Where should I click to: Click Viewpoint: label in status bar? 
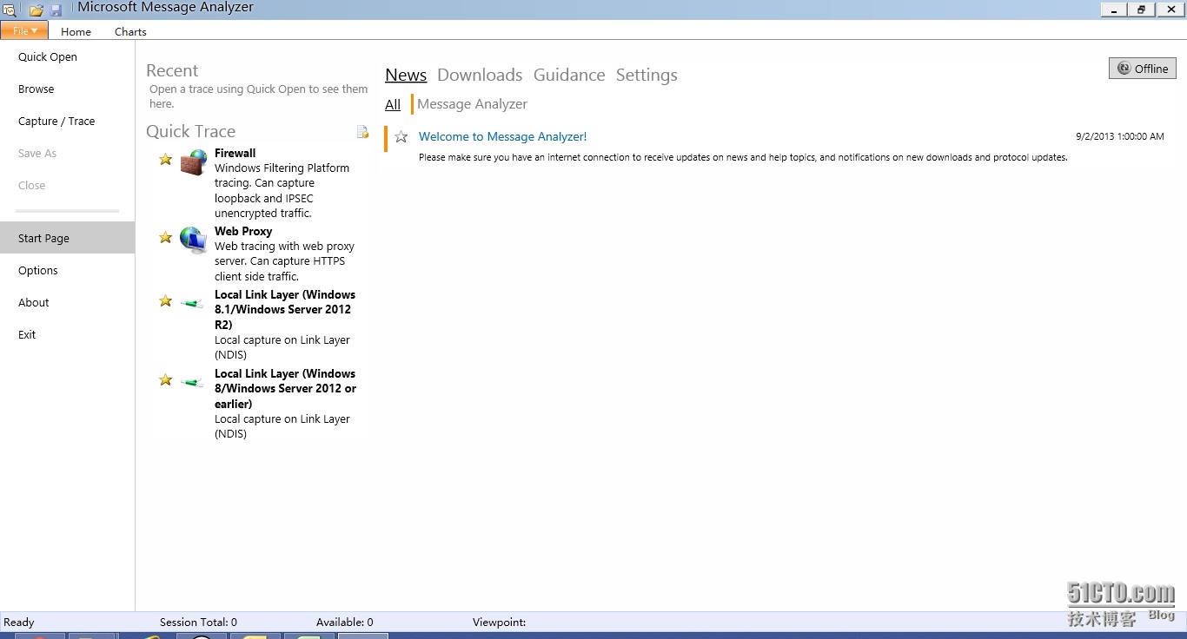pyautogui.click(x=499, y=622)
